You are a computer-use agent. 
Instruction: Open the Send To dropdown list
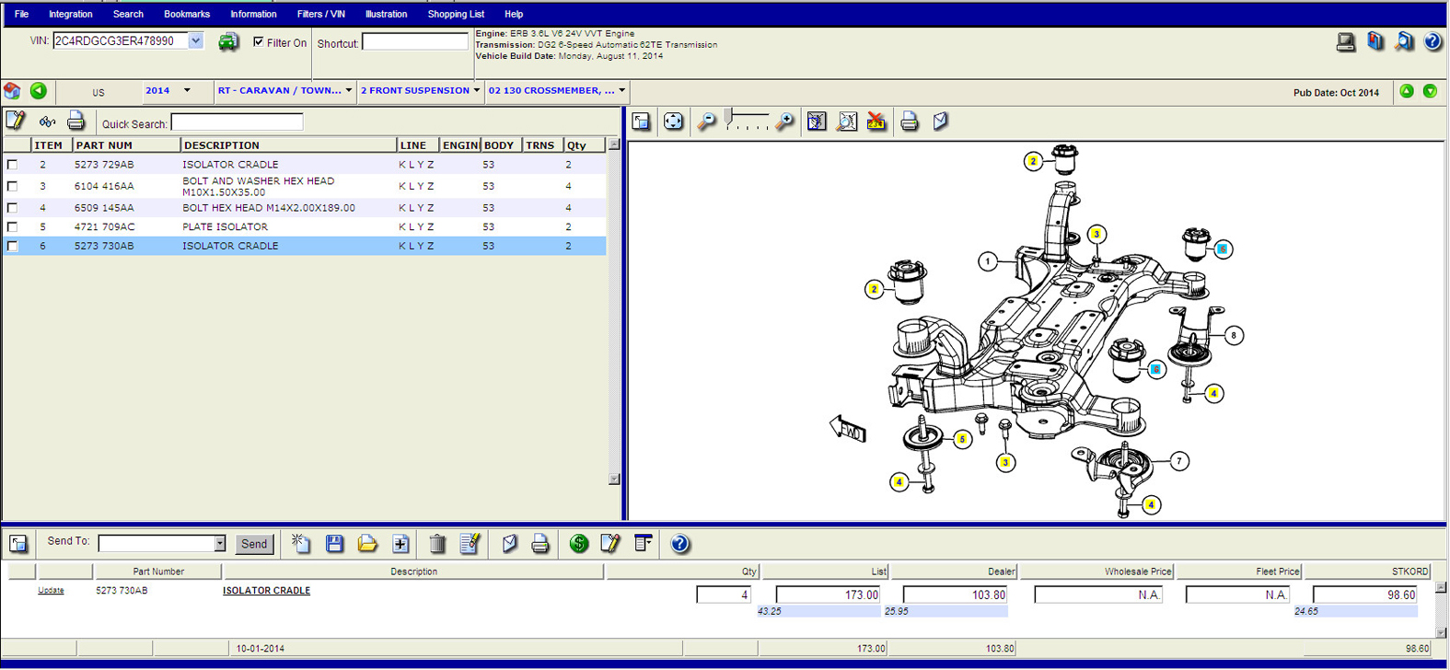219,544
